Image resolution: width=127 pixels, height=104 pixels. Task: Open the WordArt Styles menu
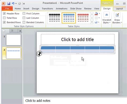pyautogui.click(x=107, y=18)
